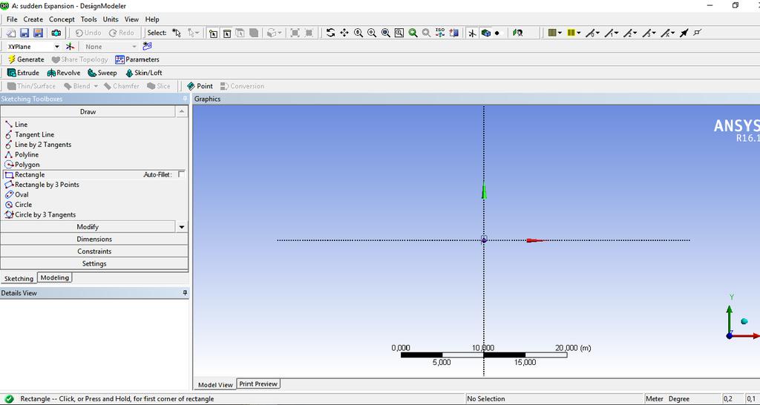Click the Rotate view tool

tap(330, 33)
